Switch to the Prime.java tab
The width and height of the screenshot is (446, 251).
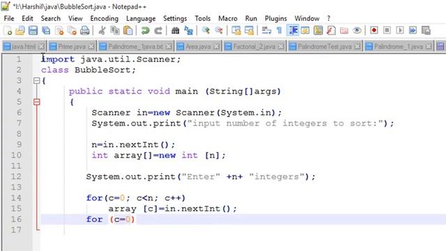pos(72,47)
